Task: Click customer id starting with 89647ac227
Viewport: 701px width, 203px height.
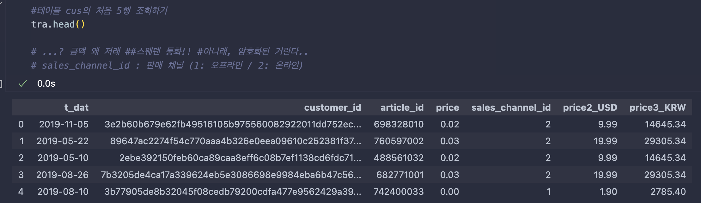Action: coord(235,141)
